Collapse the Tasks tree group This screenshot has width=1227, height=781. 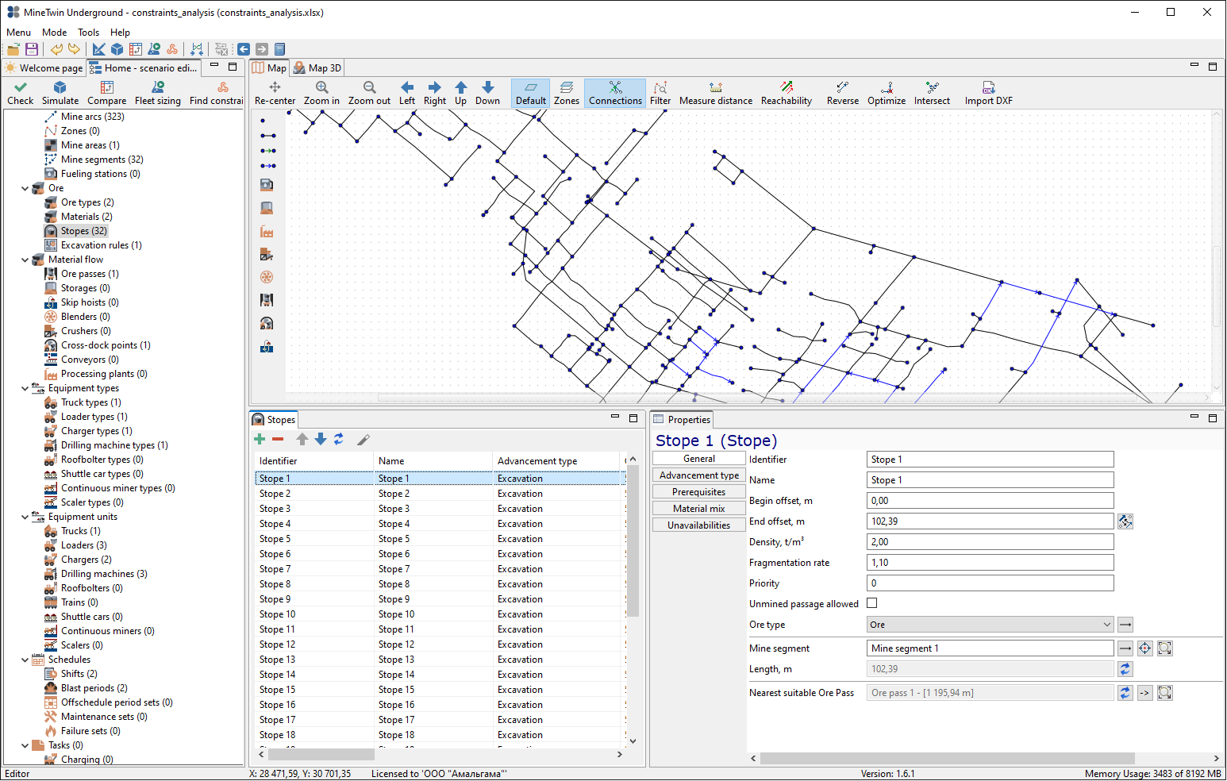(x=25, y=745)
